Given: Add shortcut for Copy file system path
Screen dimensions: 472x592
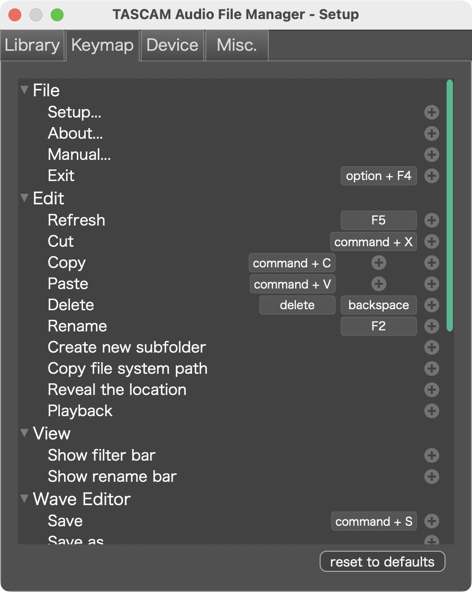Looking at the screenshot, I should pos(432,369).
